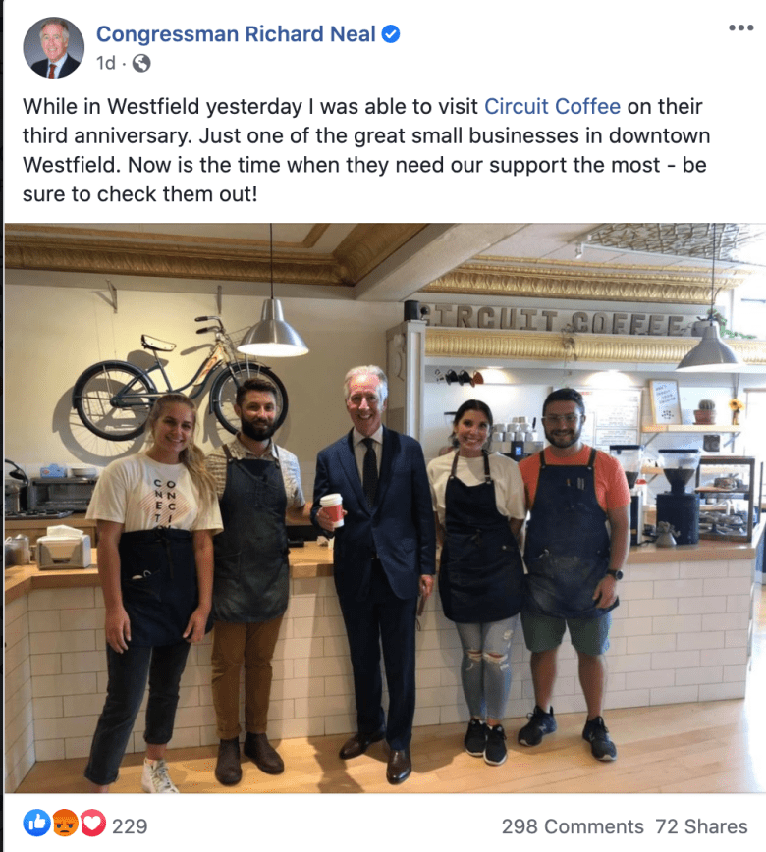Click the red coffee cup in photo
The image size is (766, 852).
click(332, 509)
